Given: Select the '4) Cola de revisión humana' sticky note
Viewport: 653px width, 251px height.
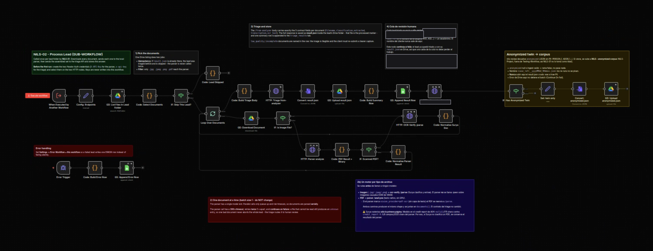Looking at the screenshot, I should pyautogui.click(x=421, y=46).
